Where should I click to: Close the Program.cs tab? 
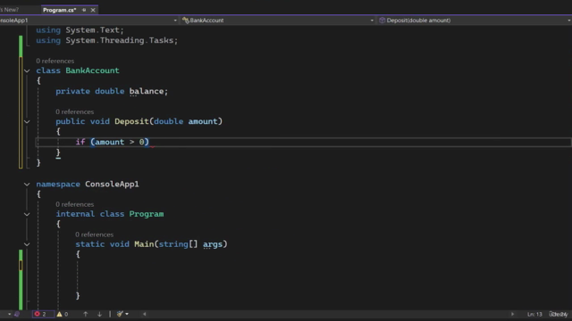(x=93, y=10)
